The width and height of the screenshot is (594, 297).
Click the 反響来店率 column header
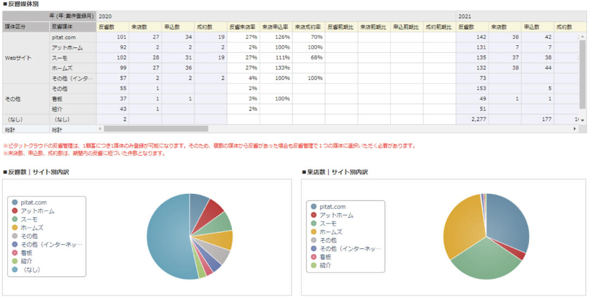click(x=243, y=27)
